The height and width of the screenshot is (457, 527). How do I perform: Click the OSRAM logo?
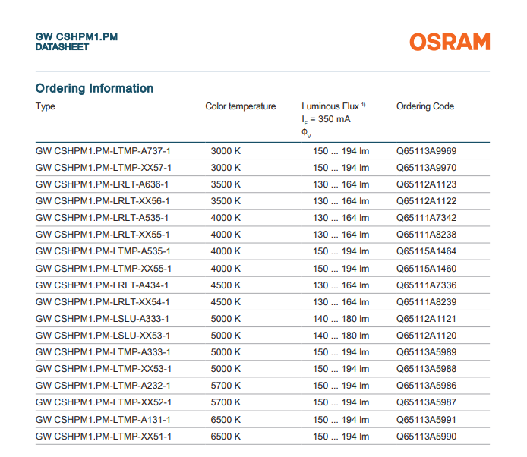450,42
